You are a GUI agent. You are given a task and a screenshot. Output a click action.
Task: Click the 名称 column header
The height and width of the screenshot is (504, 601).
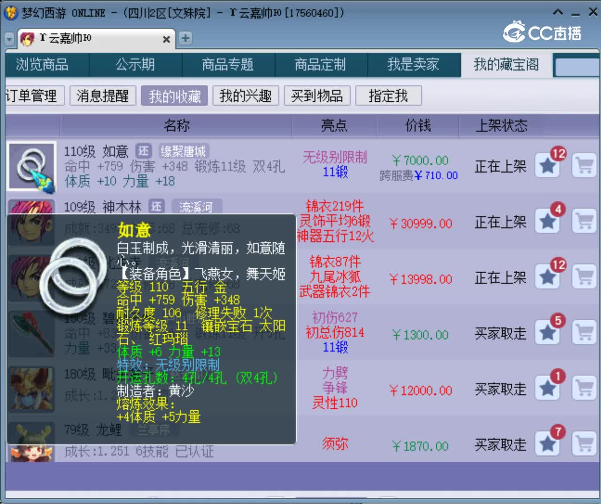click(x=177, y=125)
